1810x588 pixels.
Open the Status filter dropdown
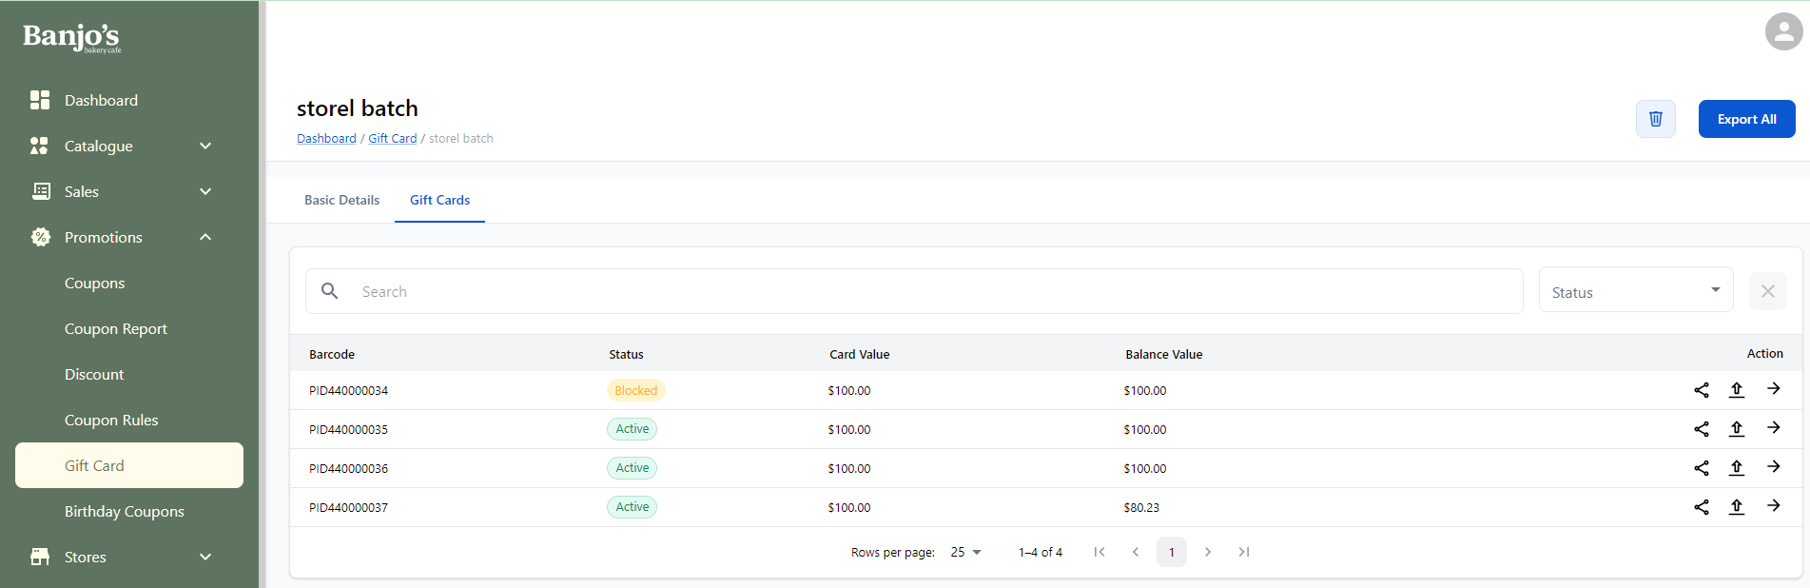coord(1635,291)
